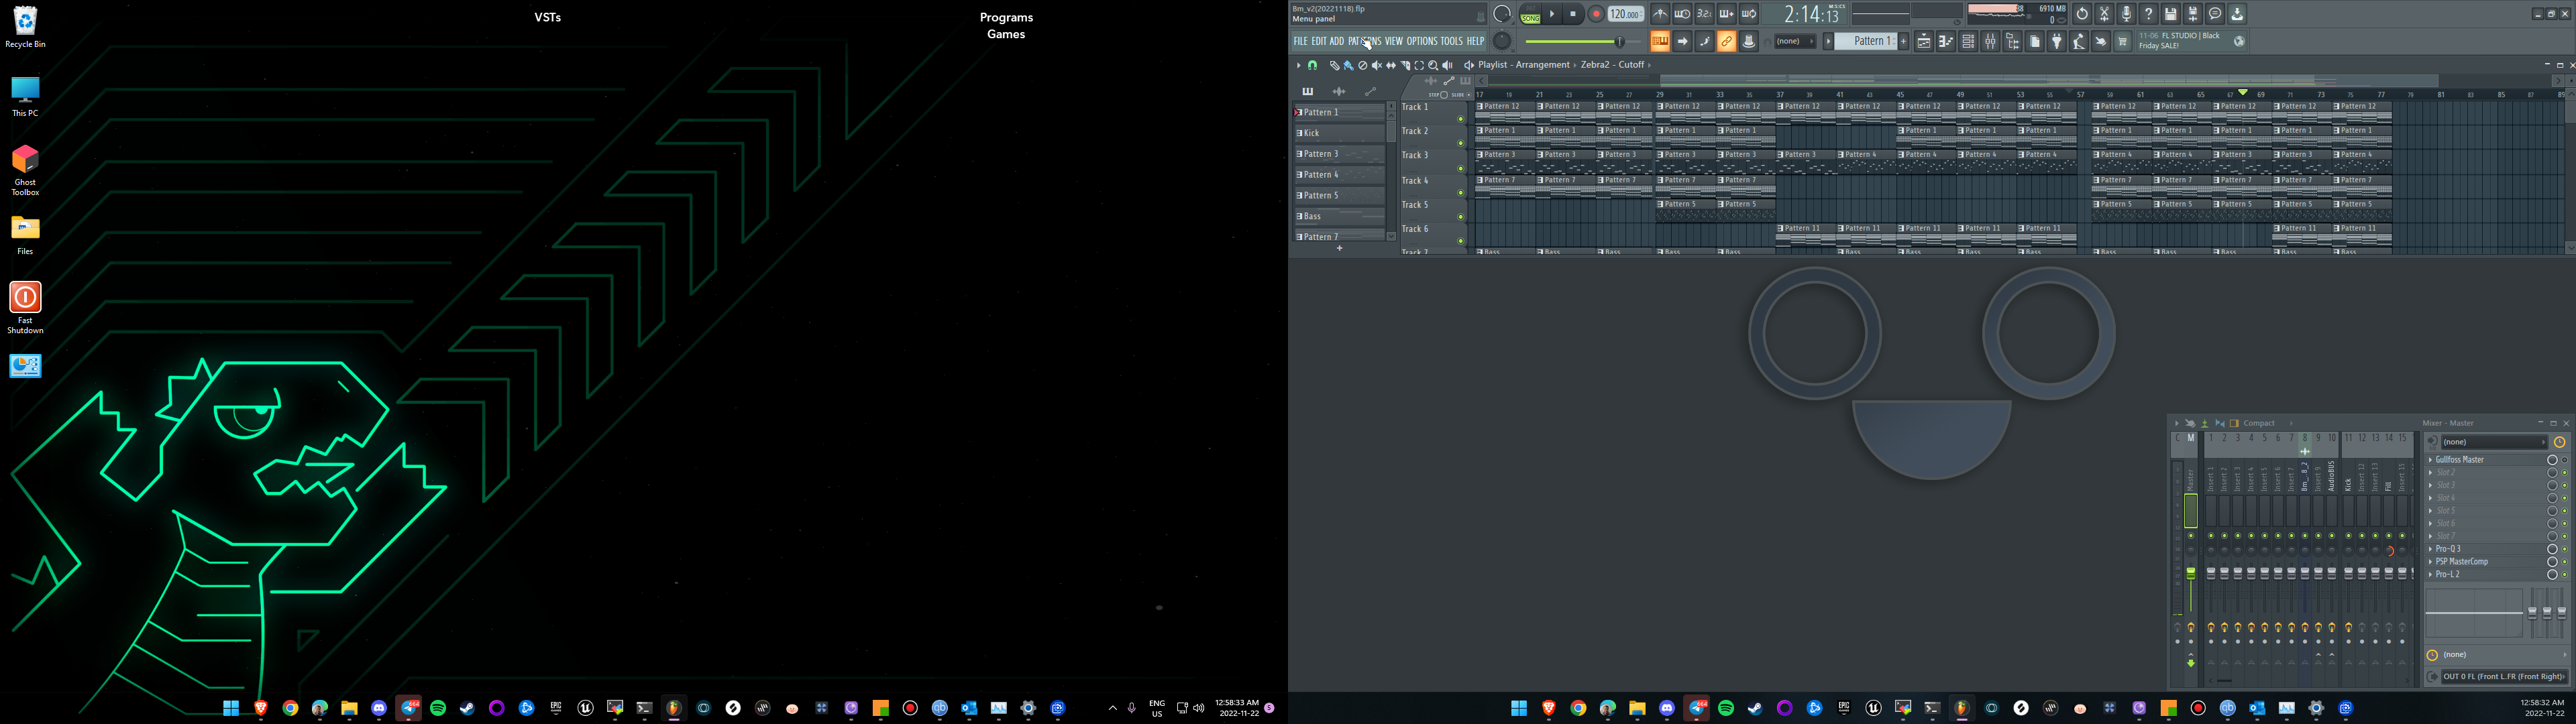
Task: Select Pattern 3 in the pattern picker
Action: coord(1340,154)
